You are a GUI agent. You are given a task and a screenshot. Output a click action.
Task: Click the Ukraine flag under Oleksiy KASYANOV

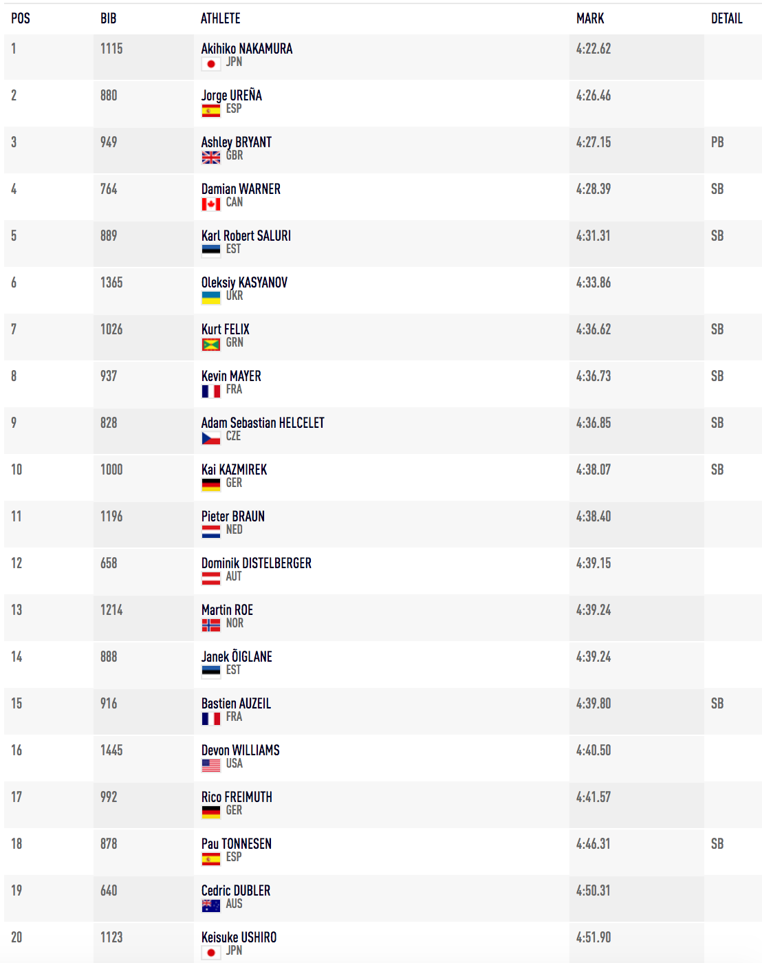[211, 298]
